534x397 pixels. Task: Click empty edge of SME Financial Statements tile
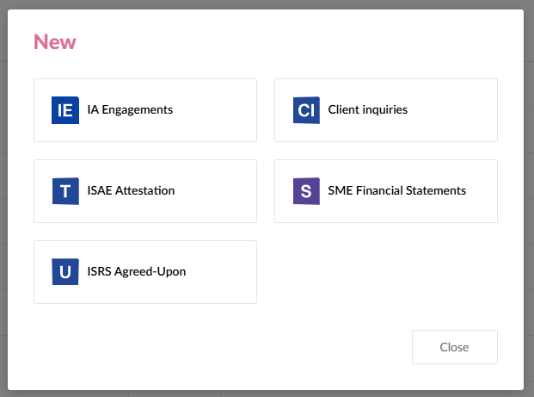pos(484,212)
